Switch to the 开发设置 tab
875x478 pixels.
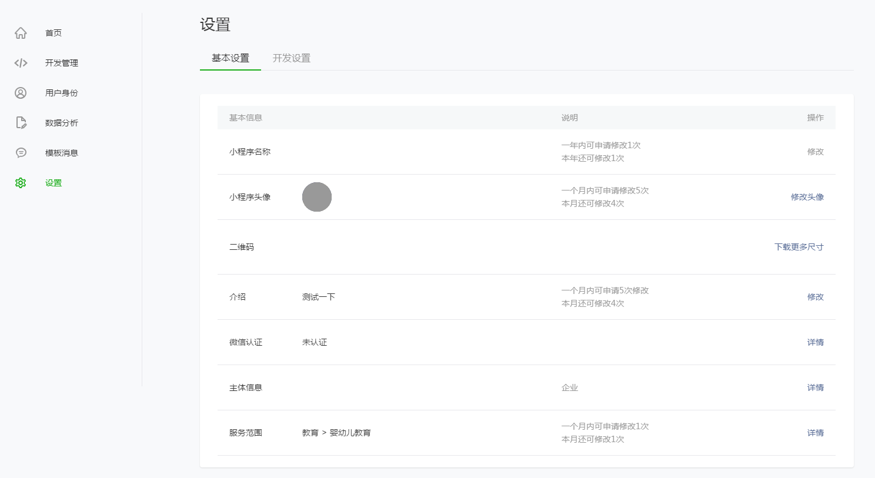pos(291,58)
